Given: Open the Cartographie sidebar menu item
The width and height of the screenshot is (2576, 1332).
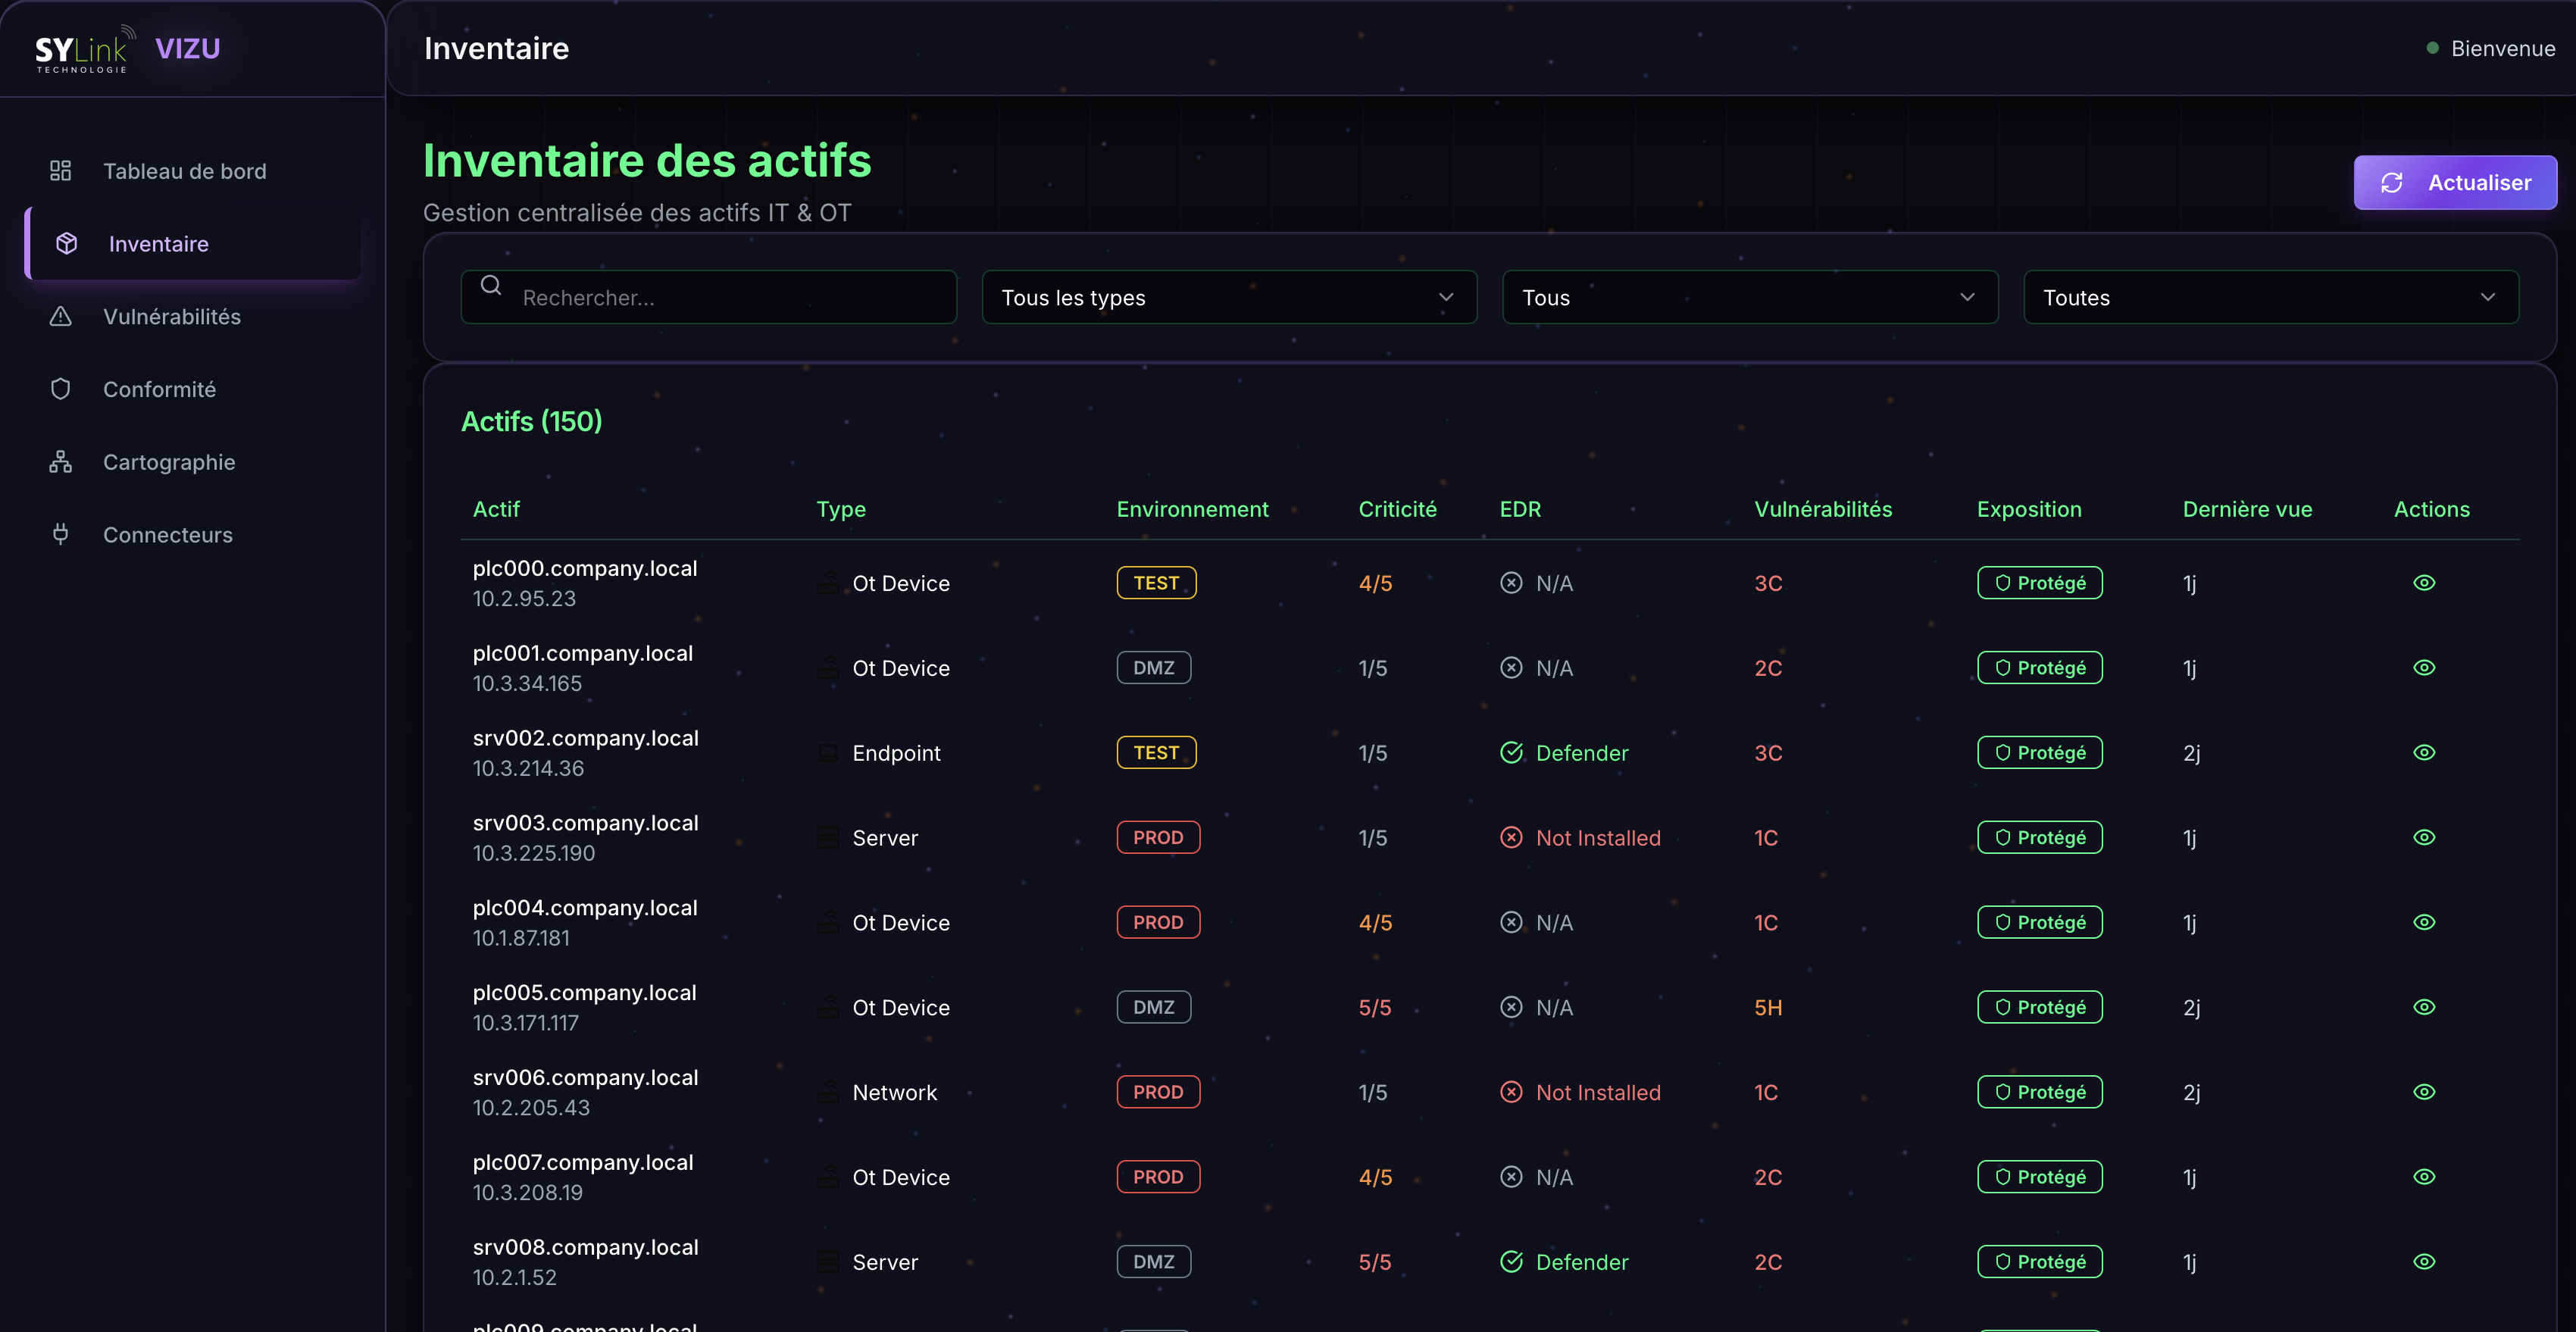Looking at the screenshot, I should pyautogui.click(x=169, y=462).
